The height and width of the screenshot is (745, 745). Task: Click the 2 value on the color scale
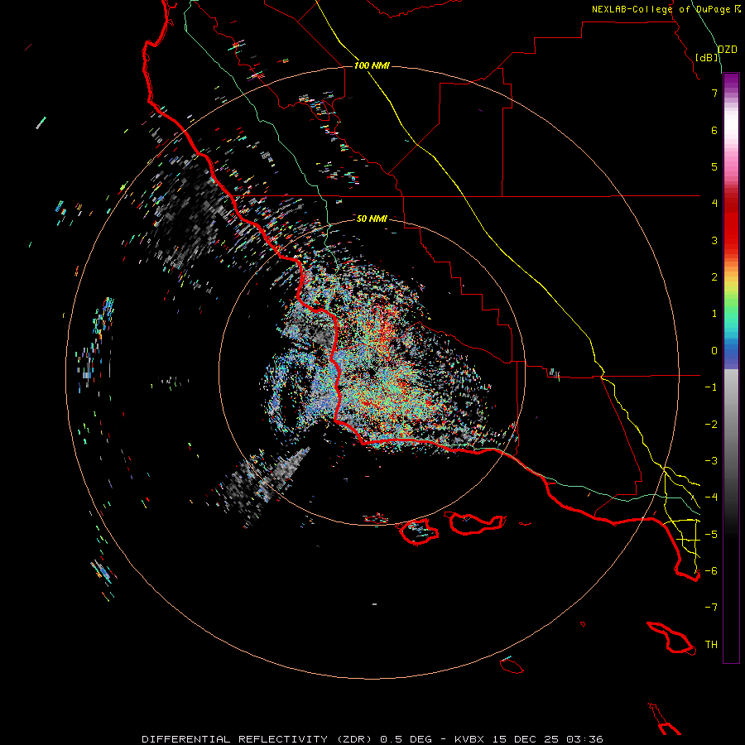click(x=714, y=277)
